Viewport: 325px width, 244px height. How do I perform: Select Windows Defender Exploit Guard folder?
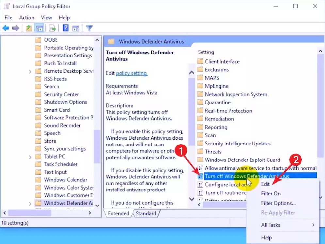point(242,160)
